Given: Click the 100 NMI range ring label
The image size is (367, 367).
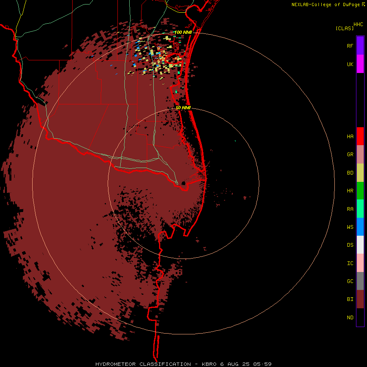Looking at the screenshot, I should coord(183,32).
